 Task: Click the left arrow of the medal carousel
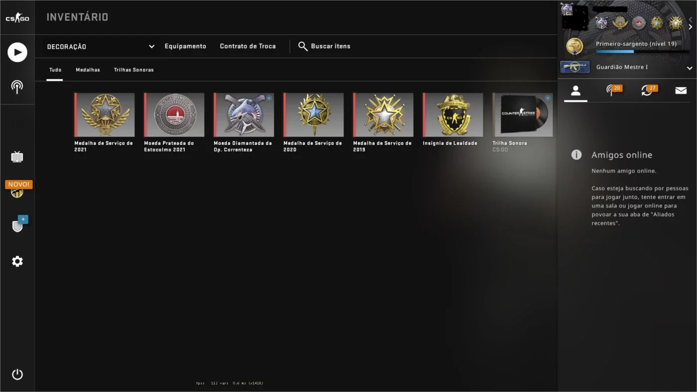point(690,19)
